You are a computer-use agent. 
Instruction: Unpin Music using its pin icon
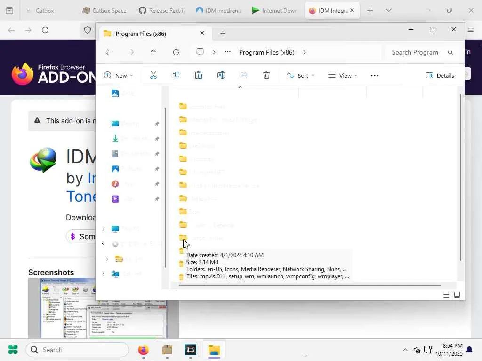click(x=157, y=184)
